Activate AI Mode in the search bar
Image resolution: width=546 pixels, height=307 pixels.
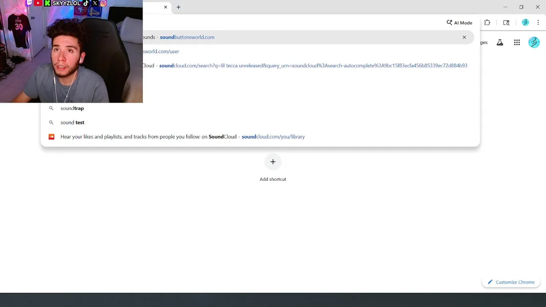pos(459,23)
